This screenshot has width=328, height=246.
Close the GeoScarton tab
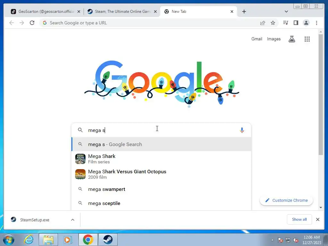pos(79,12)
